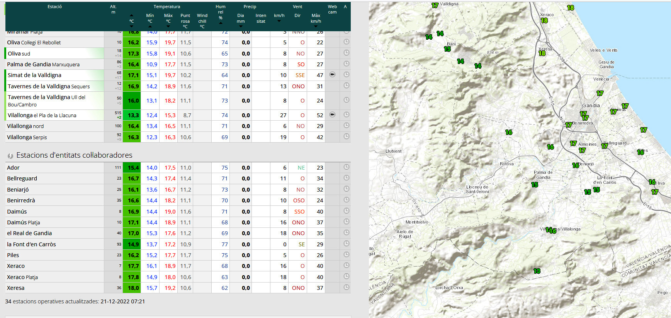671x318 pixels.
Task: Click Vilallonga el Pla max gust 52
Action: tap(320, 115)
